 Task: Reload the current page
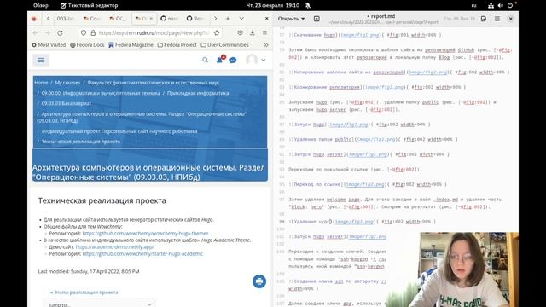60,33
